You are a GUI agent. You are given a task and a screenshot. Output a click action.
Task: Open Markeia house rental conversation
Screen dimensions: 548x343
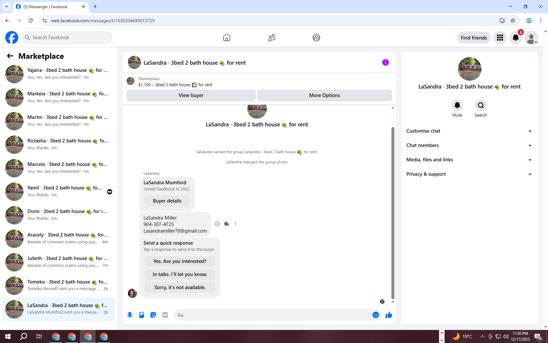(59, 98)
